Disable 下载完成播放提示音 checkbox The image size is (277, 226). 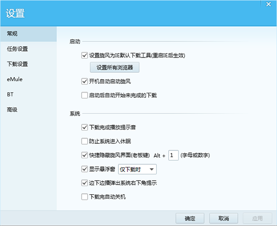tap(85, 127)
